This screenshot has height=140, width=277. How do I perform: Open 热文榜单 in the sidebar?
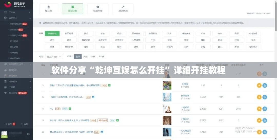click(x=14, y=41)
